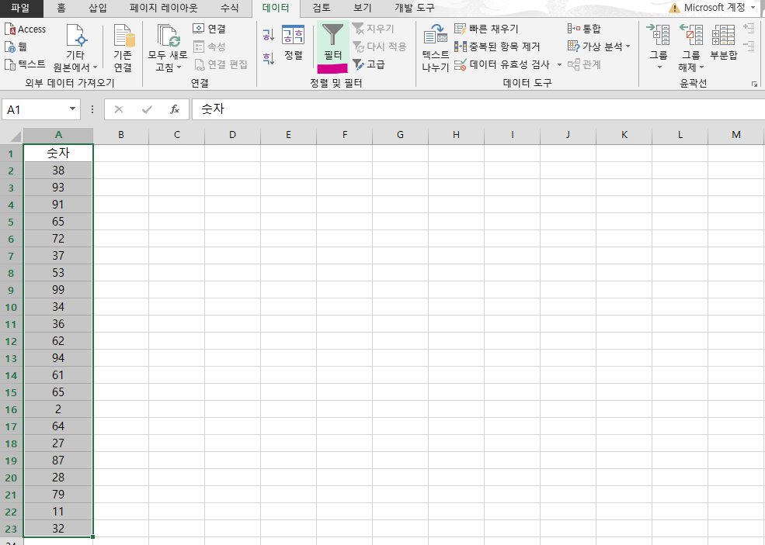Open the Name Box dropdown arrow
This screenshot has width=765, height=545.
pyautogui.click(x=72, y=109)
